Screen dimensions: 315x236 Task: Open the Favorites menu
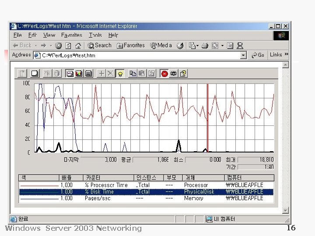tap(72, 35)
